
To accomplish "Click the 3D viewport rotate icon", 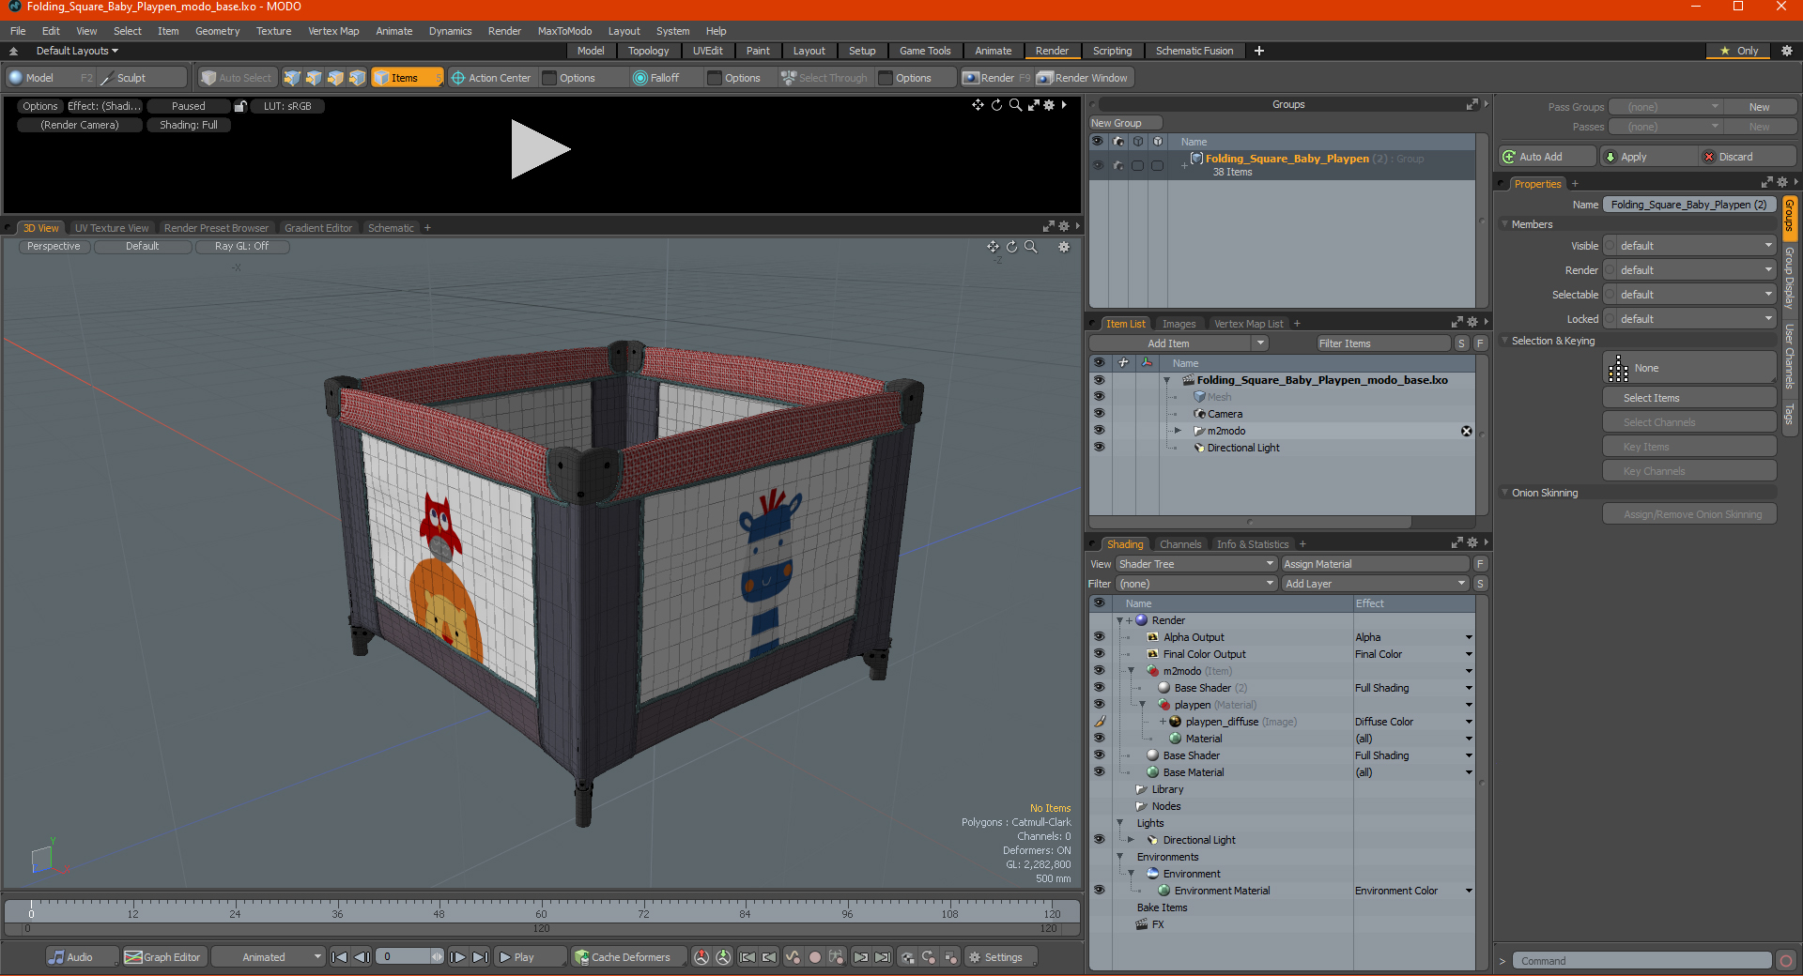I will (x=1011, y=247).
